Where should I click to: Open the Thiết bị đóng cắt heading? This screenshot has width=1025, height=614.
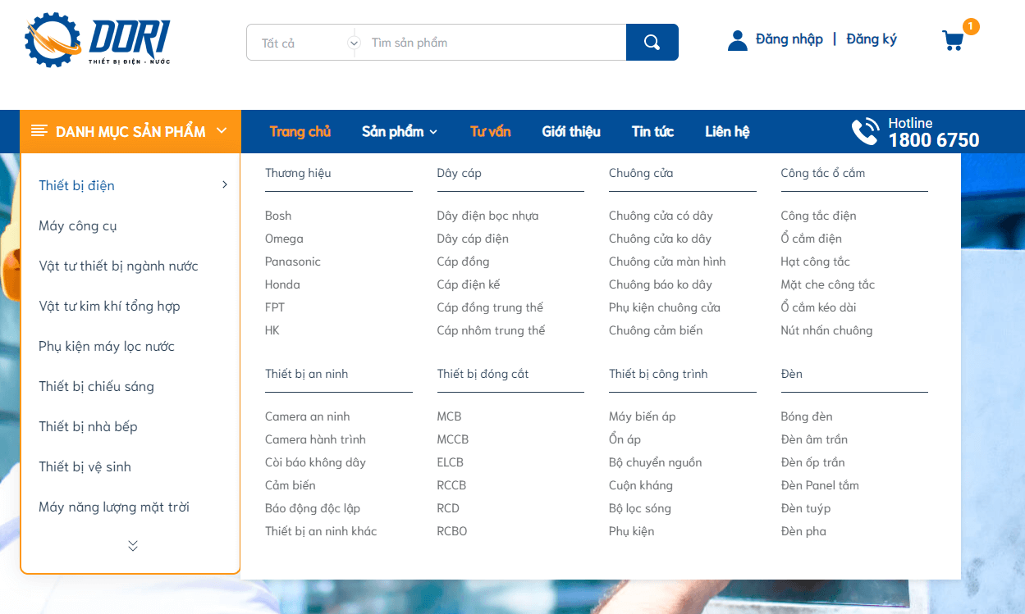click(x=483, y=374)
